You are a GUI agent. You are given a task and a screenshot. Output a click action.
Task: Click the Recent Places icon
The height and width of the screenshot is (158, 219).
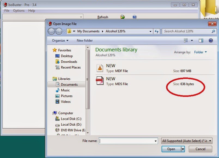[57, 67]
